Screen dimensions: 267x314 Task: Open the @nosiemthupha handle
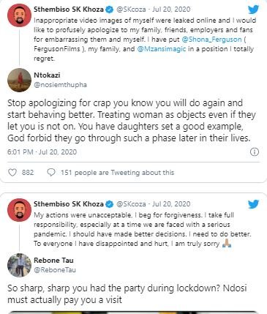pyautogui.click(x=60, y=85)
